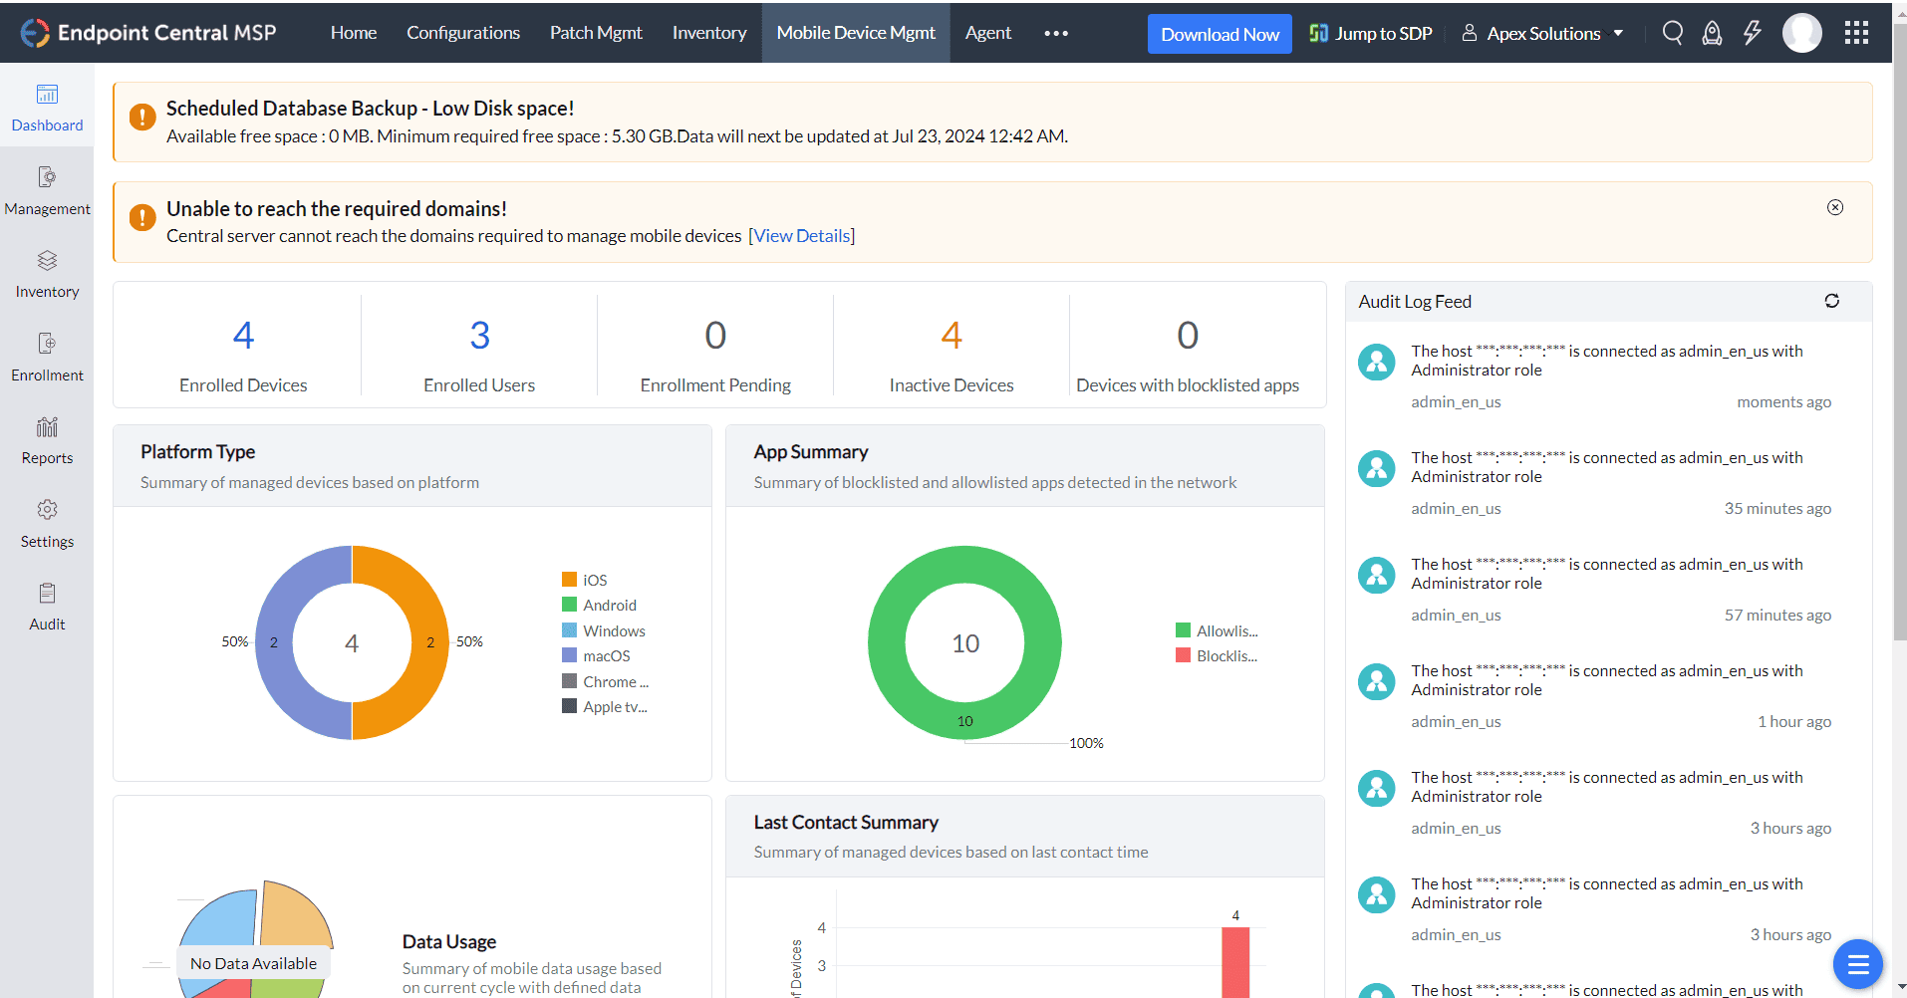Open quick links lightning bolt icon
Screen dimensions: 1907x998
pyautogui.click(x=1752, y=33)
